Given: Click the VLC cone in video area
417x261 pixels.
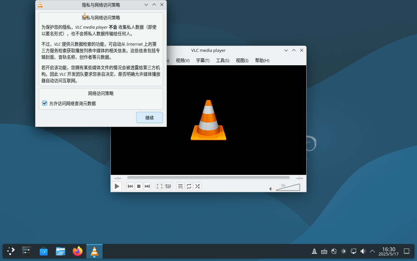Looking at the screenshot, I should (208, 120).
